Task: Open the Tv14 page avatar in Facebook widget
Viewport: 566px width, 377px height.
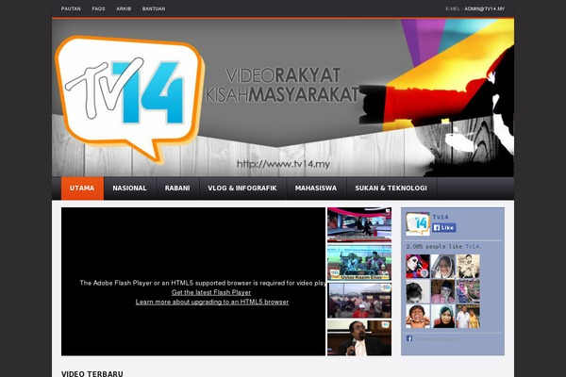Action: (418, 223)
